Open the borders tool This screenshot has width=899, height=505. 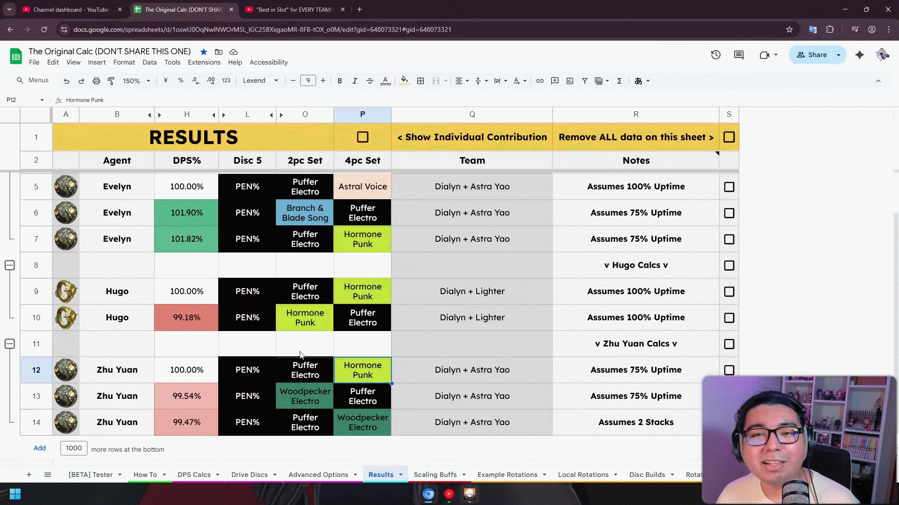(x=420, y=81)
